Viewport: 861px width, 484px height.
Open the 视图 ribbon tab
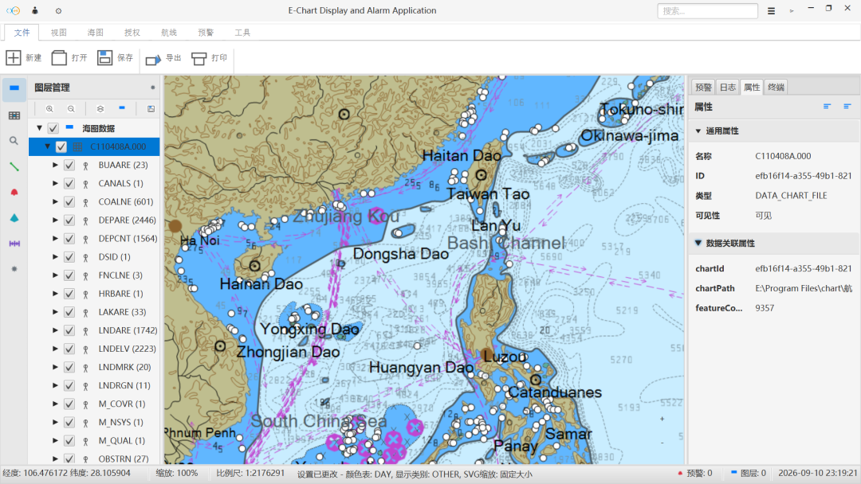[x=59, y=33]
